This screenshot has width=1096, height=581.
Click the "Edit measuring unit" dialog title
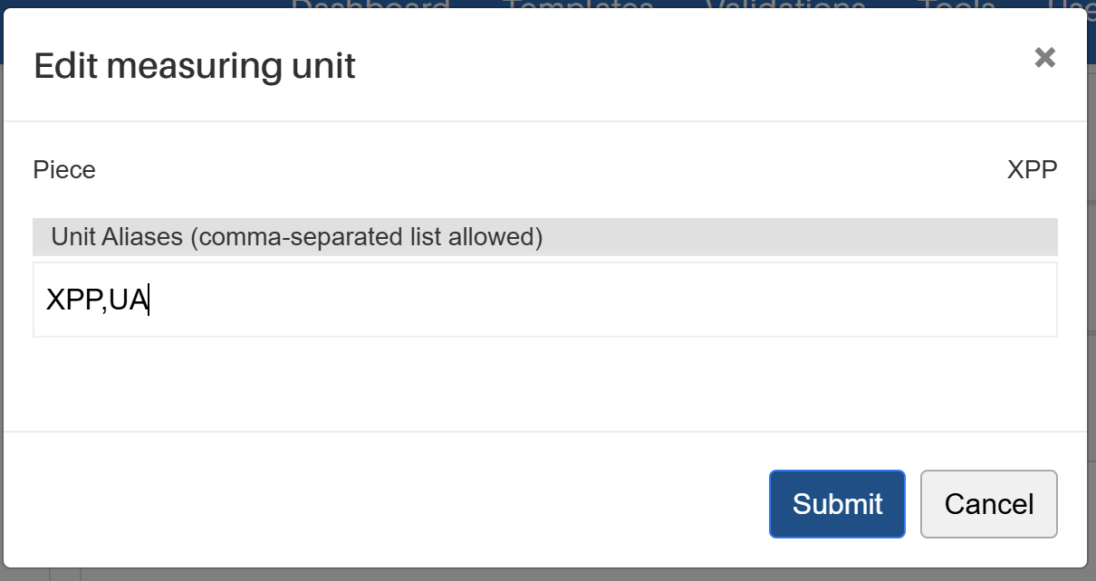click(194, 66)
